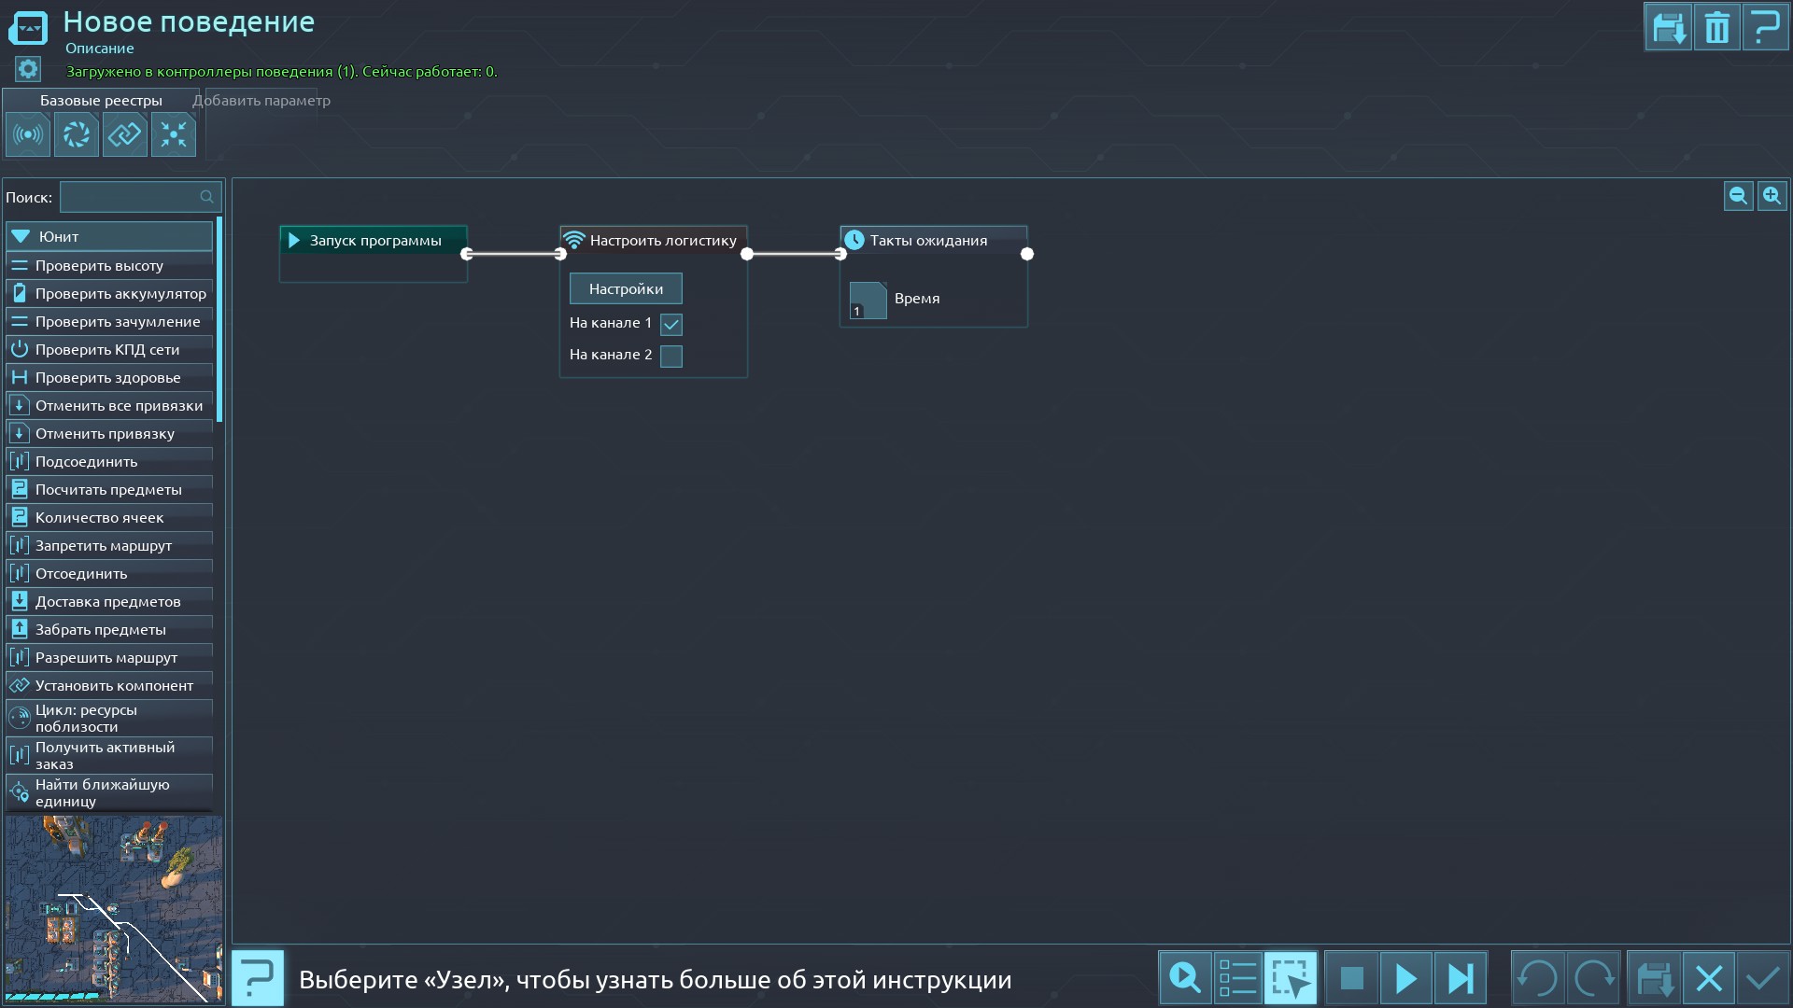This screenshot has width=1793, height=1008.
Task: Click the rectangle selection tool
Action: 1291,978
